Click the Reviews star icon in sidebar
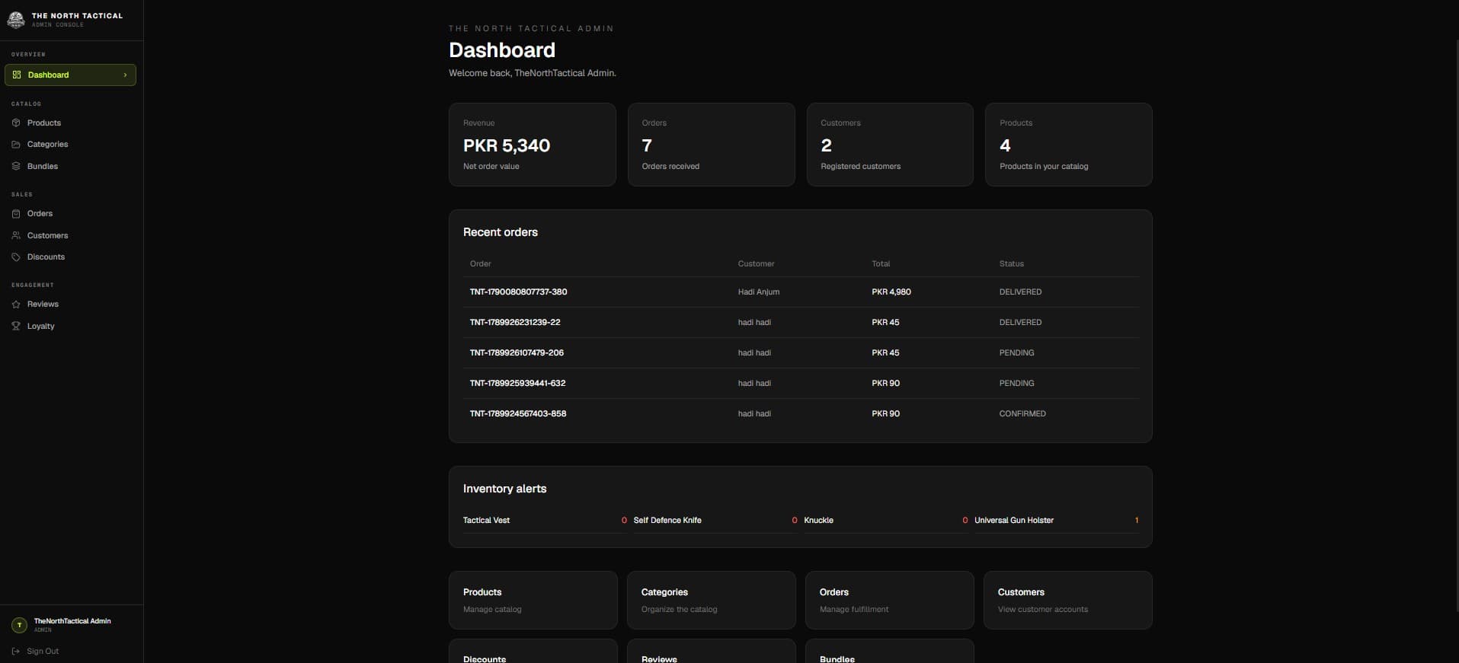Viewport: 1459px width, 663px height. pos(16,304)
